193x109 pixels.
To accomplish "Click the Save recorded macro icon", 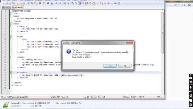I will [x=119, y=3].
